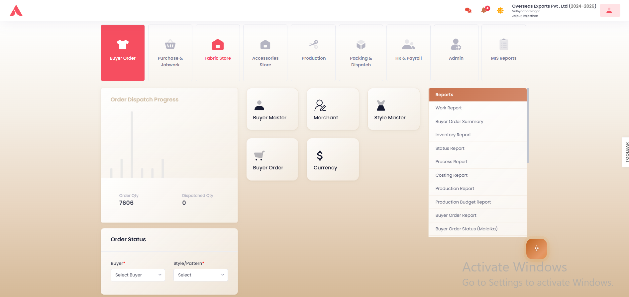Open the Currency card label
Screen dimensions: 629x297
point(325,168)
